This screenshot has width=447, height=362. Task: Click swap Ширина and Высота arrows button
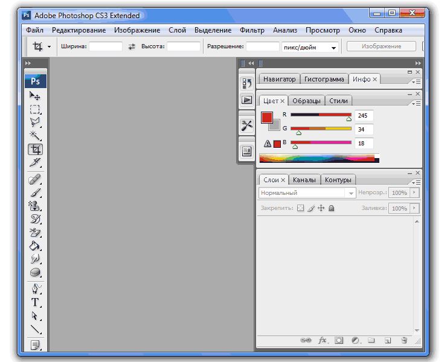pos(132,46)
